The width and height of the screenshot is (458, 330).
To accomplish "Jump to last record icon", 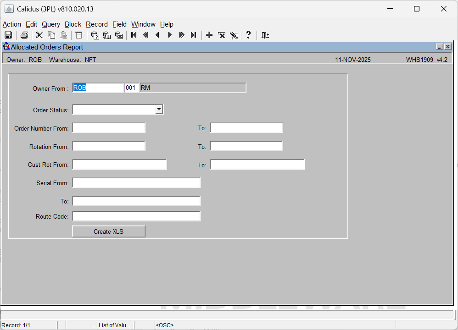I will pyautogui.click(x=194, y=35).
